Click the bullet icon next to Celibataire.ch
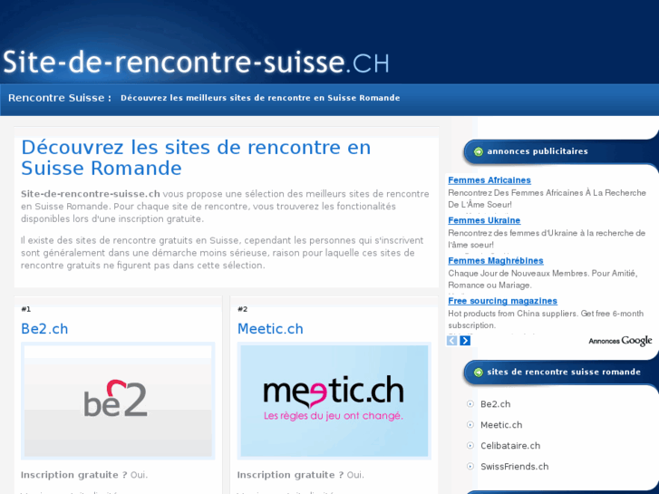This screenshot has height=494, width=659. (x=470, y=446)
